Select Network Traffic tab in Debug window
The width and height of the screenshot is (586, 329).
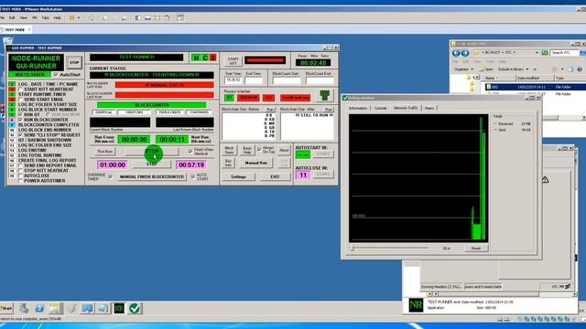406,108
